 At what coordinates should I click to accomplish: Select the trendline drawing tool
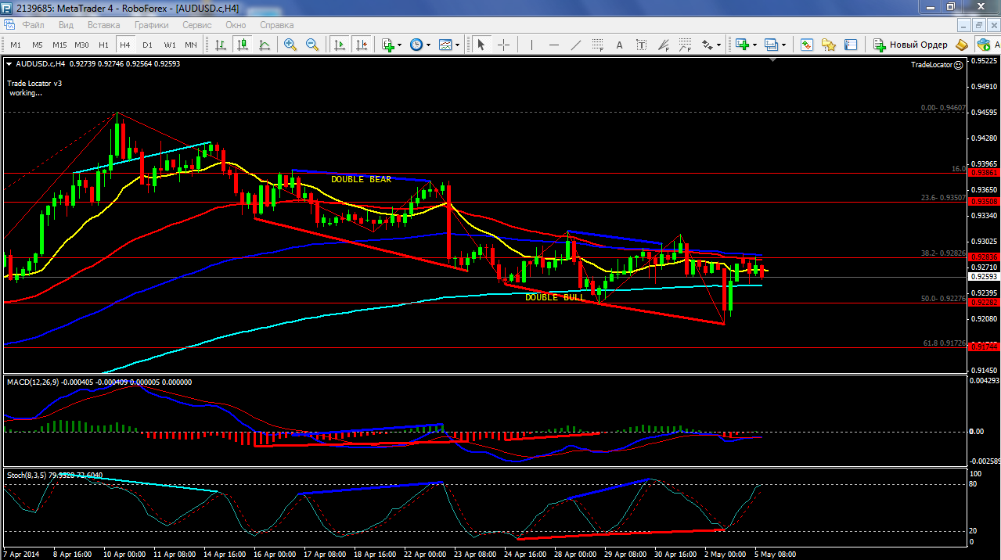coord(575,45)
